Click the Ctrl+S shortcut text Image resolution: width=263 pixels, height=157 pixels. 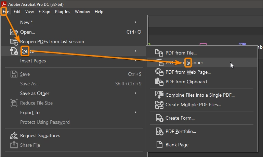coord(134,74)
